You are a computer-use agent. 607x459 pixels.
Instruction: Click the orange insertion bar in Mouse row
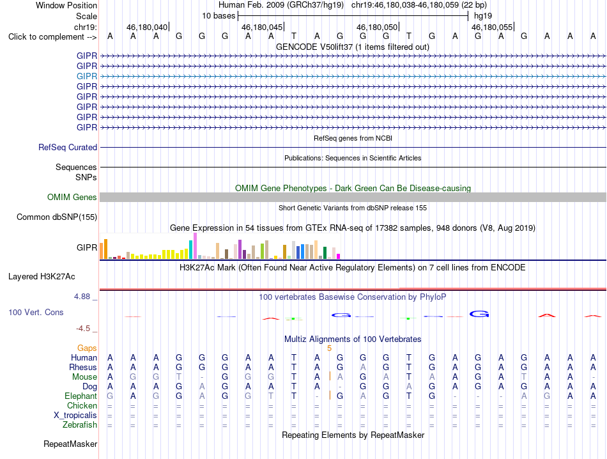(330, 376)
